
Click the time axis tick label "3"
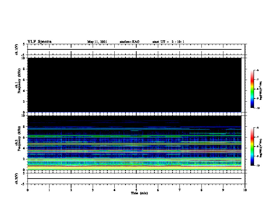[x=93, y=190]
